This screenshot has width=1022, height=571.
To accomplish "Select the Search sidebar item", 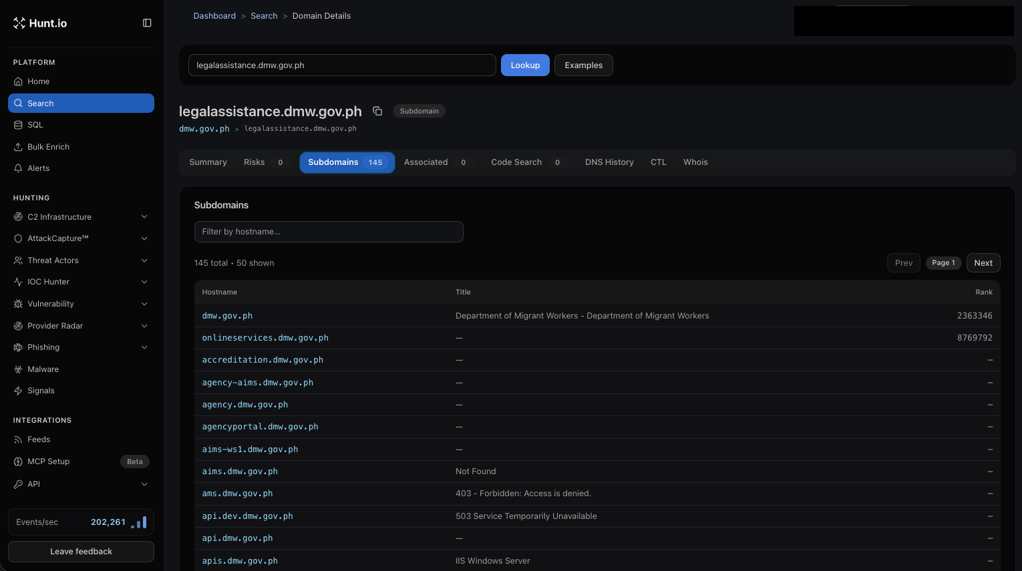I will (81, 104).
